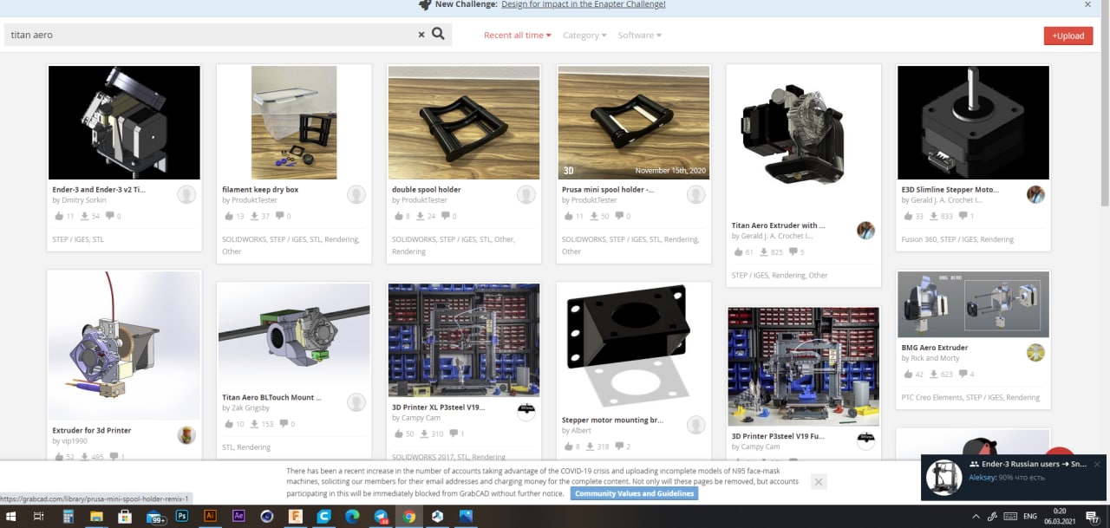Open the 'Recent all time' sort dropdown
1110x528 pixels.
click(x=517, y=35)
